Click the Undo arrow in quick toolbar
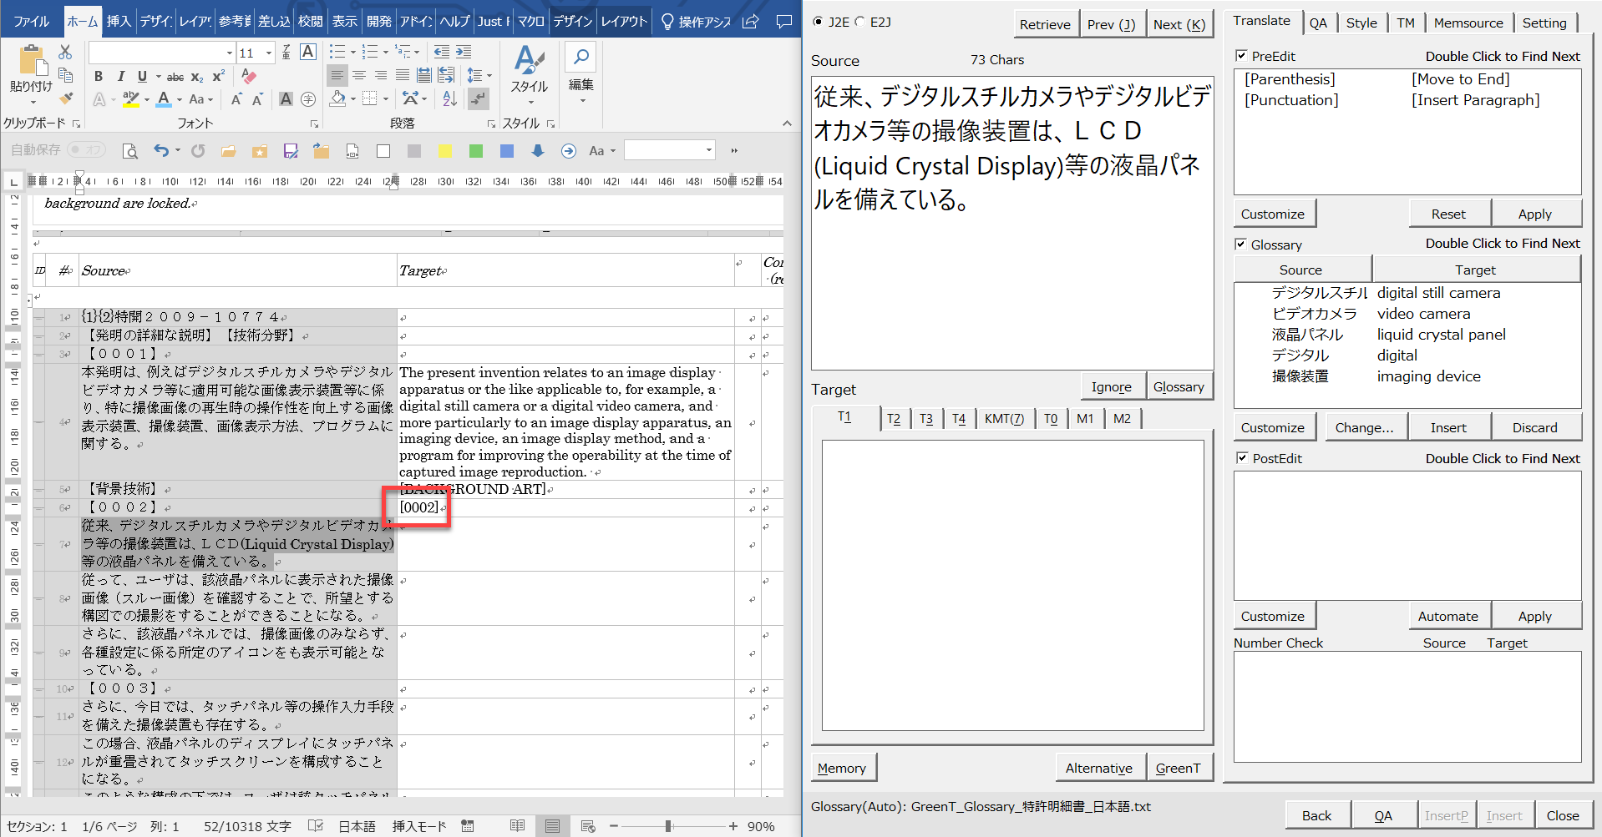 pyautogui.click(x=161, y=151)
